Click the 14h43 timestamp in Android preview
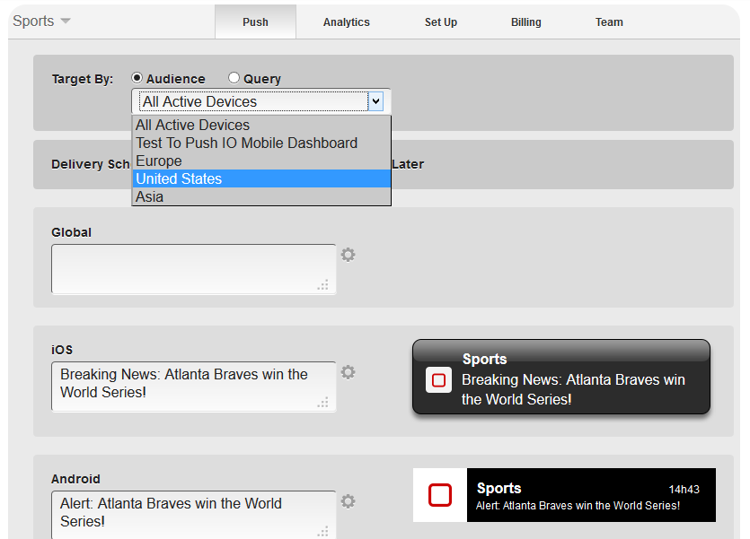 point(684,490)
